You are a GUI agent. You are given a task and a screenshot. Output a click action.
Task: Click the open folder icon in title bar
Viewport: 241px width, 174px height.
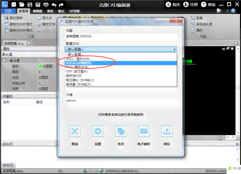22,4
